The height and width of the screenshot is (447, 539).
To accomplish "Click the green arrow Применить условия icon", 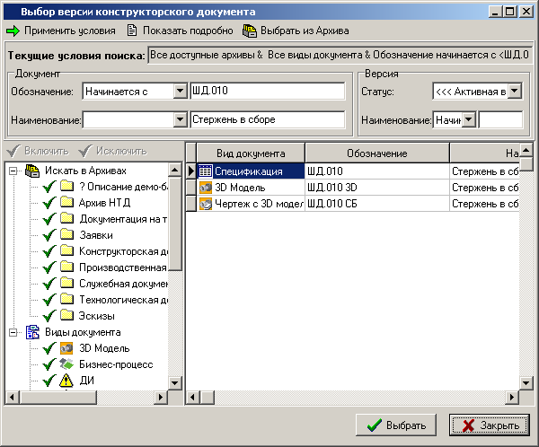I will pos(13,31).
